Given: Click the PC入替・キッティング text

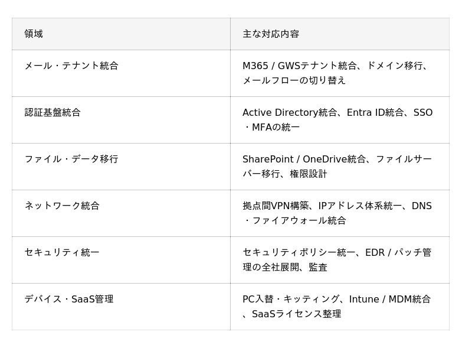Looking at the screenshot, I should click(291, 299).
